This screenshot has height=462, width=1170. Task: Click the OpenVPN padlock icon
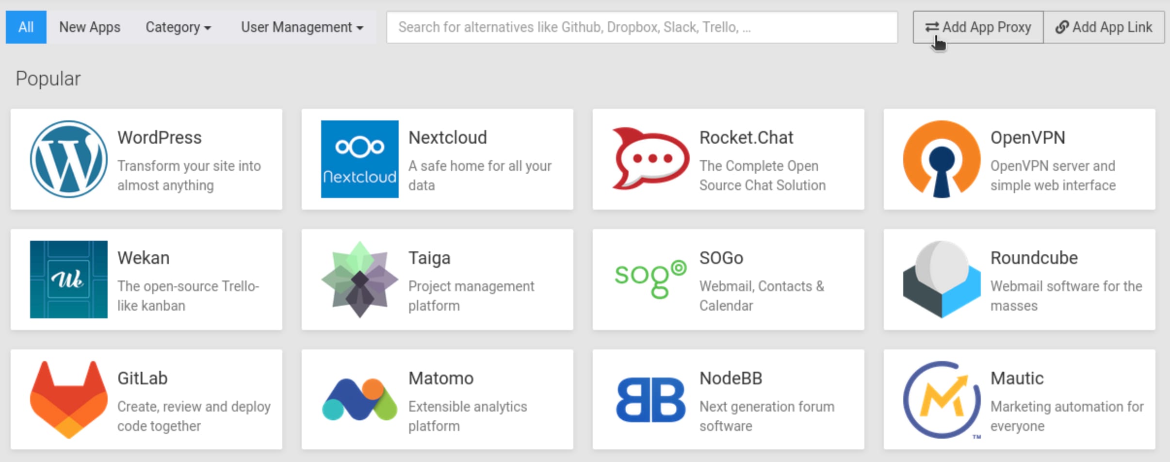[x=941, y=159]
